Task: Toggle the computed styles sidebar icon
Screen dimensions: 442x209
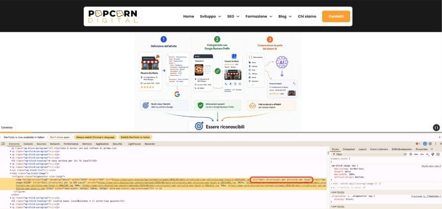Action: click(x=438, y=154)
